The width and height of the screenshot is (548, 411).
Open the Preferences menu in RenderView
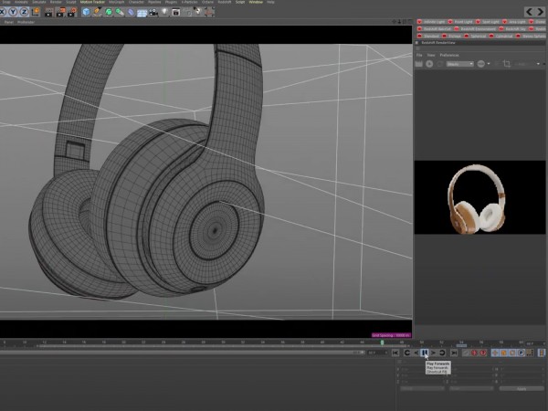449,55
